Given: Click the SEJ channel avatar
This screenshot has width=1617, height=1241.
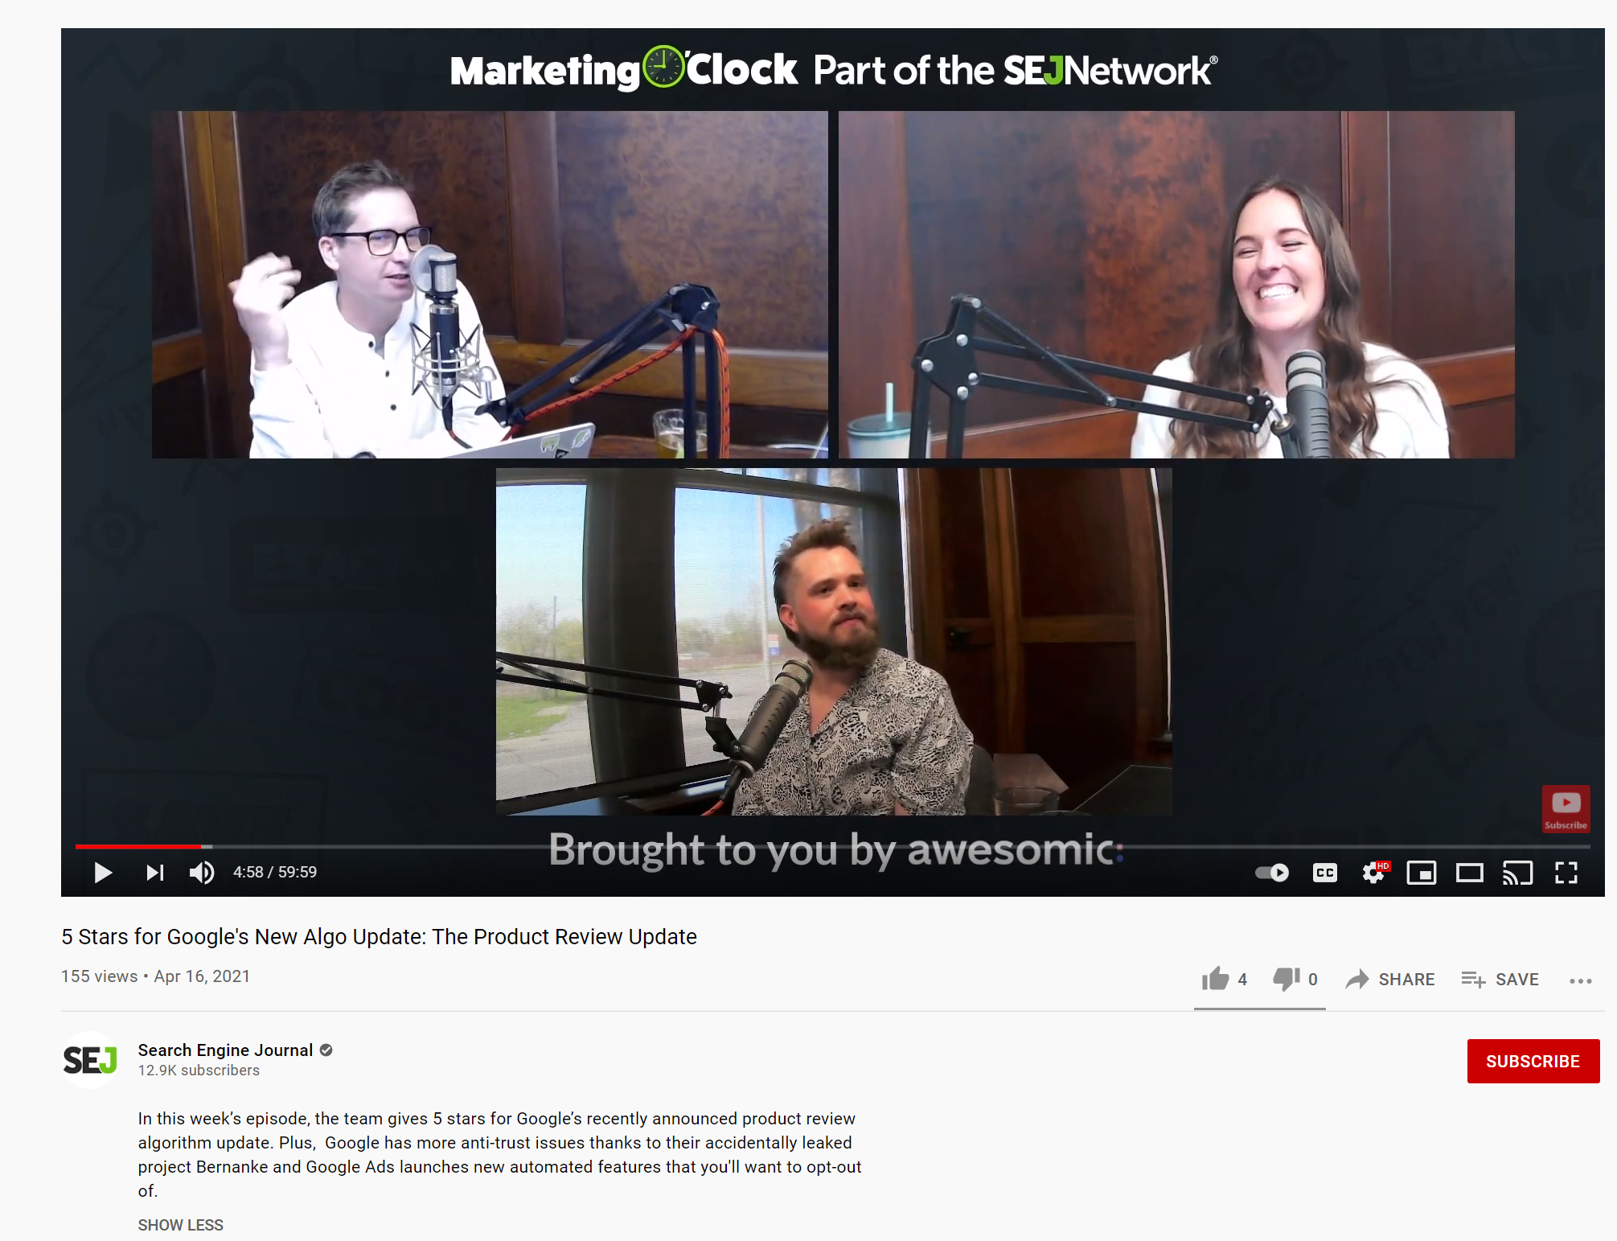Looking at the screenshot, I should [90, 1060].
